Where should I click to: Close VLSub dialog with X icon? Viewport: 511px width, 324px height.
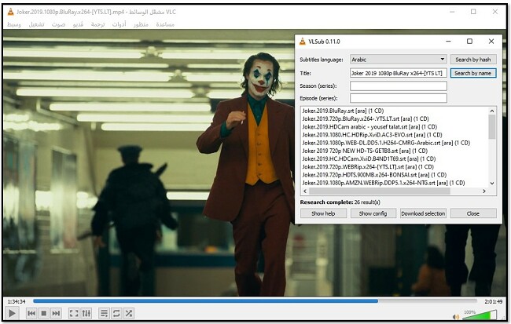pyautogui.click(x=491, y=42)
